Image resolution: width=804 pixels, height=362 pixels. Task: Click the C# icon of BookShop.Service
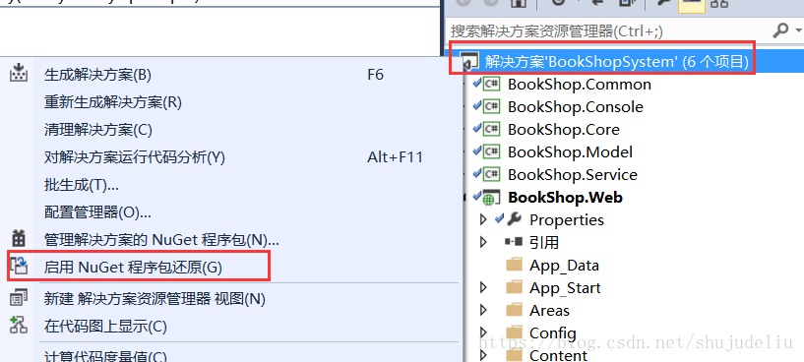[491, 174]
